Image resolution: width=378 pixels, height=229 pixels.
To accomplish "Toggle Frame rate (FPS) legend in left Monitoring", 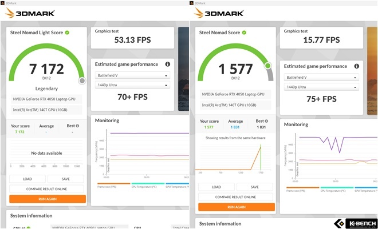I will coord(113,185).
